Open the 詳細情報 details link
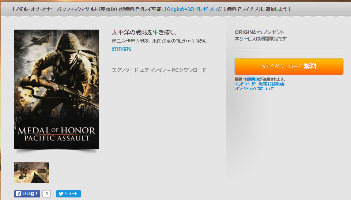 coord(121,49)
